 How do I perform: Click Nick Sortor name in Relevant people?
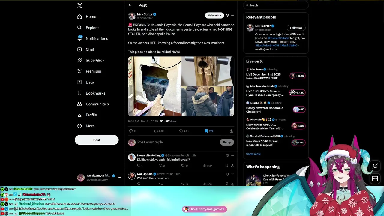tap(263, 26)
